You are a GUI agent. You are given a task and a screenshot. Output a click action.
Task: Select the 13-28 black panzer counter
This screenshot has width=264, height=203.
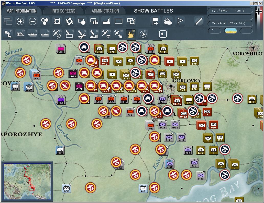click(79, 86)
